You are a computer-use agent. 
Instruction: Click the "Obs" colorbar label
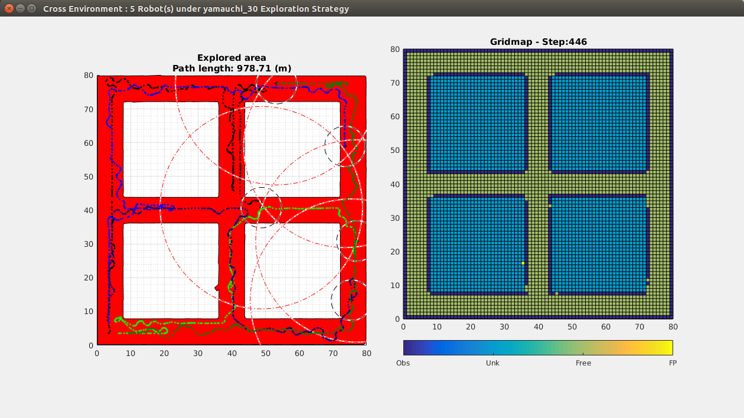(403, 363)
